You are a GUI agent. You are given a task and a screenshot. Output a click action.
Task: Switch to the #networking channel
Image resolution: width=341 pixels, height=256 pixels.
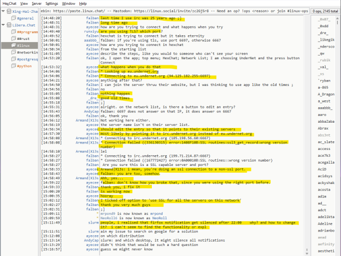pos(27,52)
